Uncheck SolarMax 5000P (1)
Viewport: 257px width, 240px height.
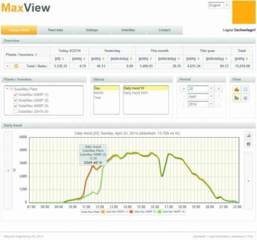[15, 95]
